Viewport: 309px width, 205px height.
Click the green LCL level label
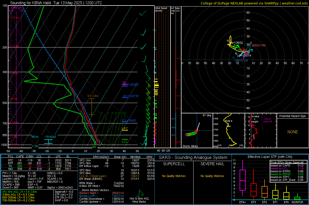(125, 141)
